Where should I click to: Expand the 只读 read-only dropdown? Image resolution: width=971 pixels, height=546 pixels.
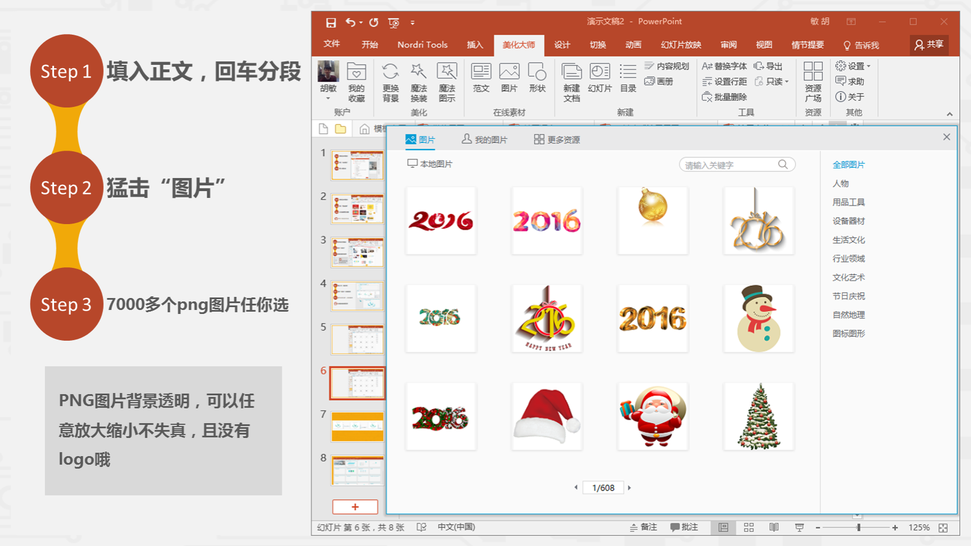click(772, 81)
